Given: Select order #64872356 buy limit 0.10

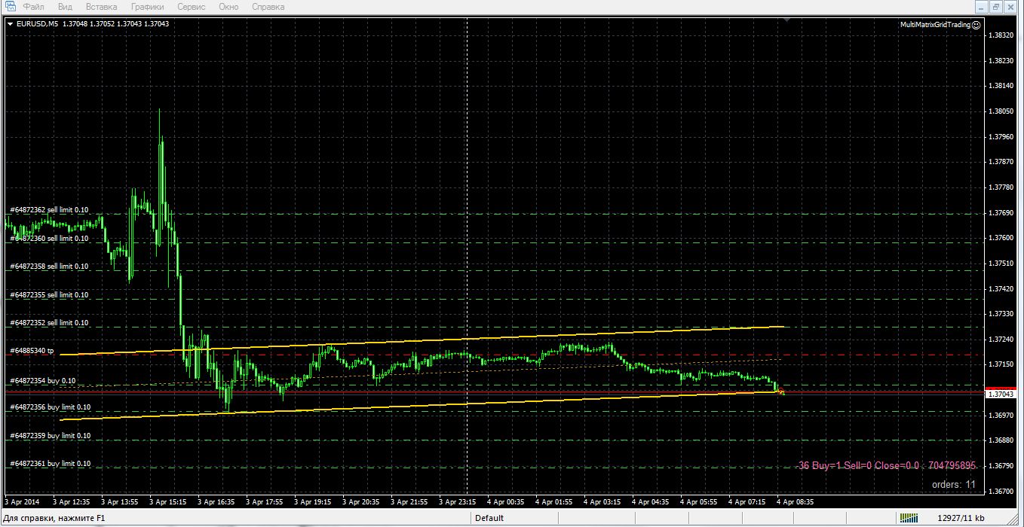Looking at the screenshot, I should [x=51, y=407].
